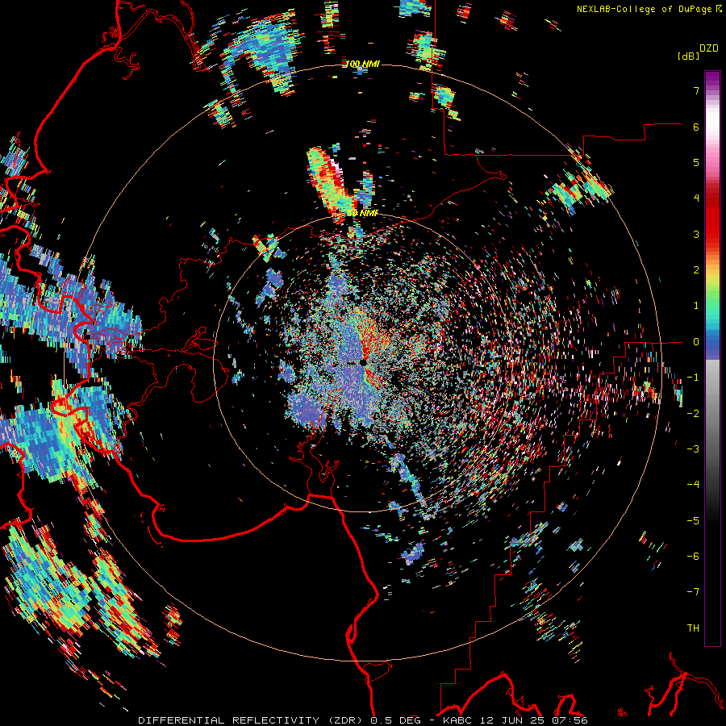This screenshot has width=726, height=726.
Task: Click the NEXLAB-College of DuPage label
Action: click(x=644, y=9)
